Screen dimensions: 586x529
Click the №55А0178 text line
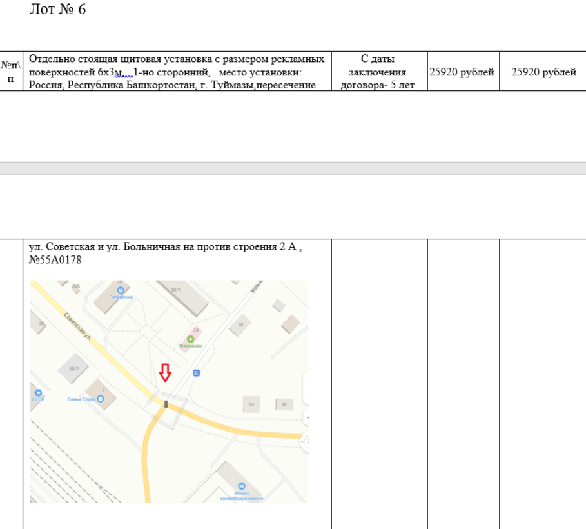pyautogui.click(x=55, y=261)
